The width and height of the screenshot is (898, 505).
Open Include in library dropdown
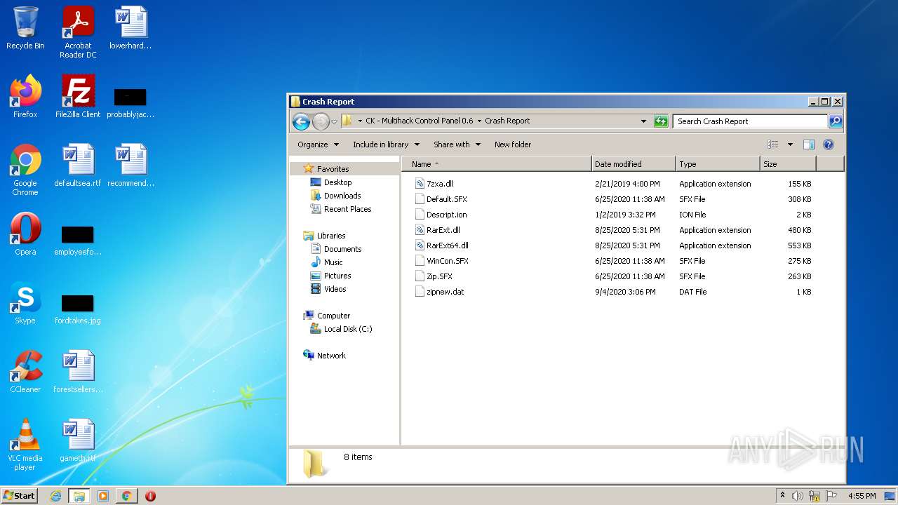click(386, 144)
